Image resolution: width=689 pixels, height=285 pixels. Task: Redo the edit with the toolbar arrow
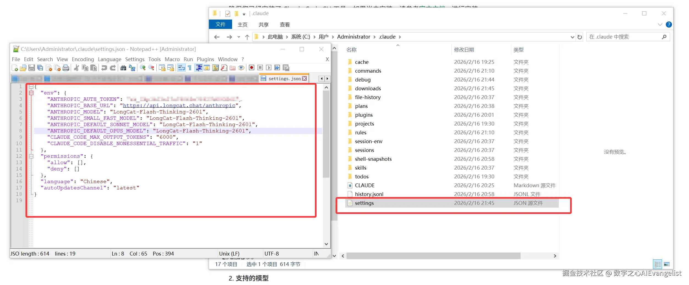(113, 68)
